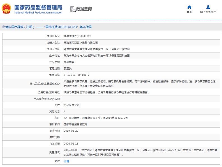Screen dimensions: 222x167
Task: Select product name 胰岛素泵
Action: [69, 62]
